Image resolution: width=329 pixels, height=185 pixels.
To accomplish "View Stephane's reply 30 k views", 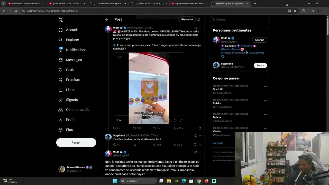I will click(x=178, y=145).
